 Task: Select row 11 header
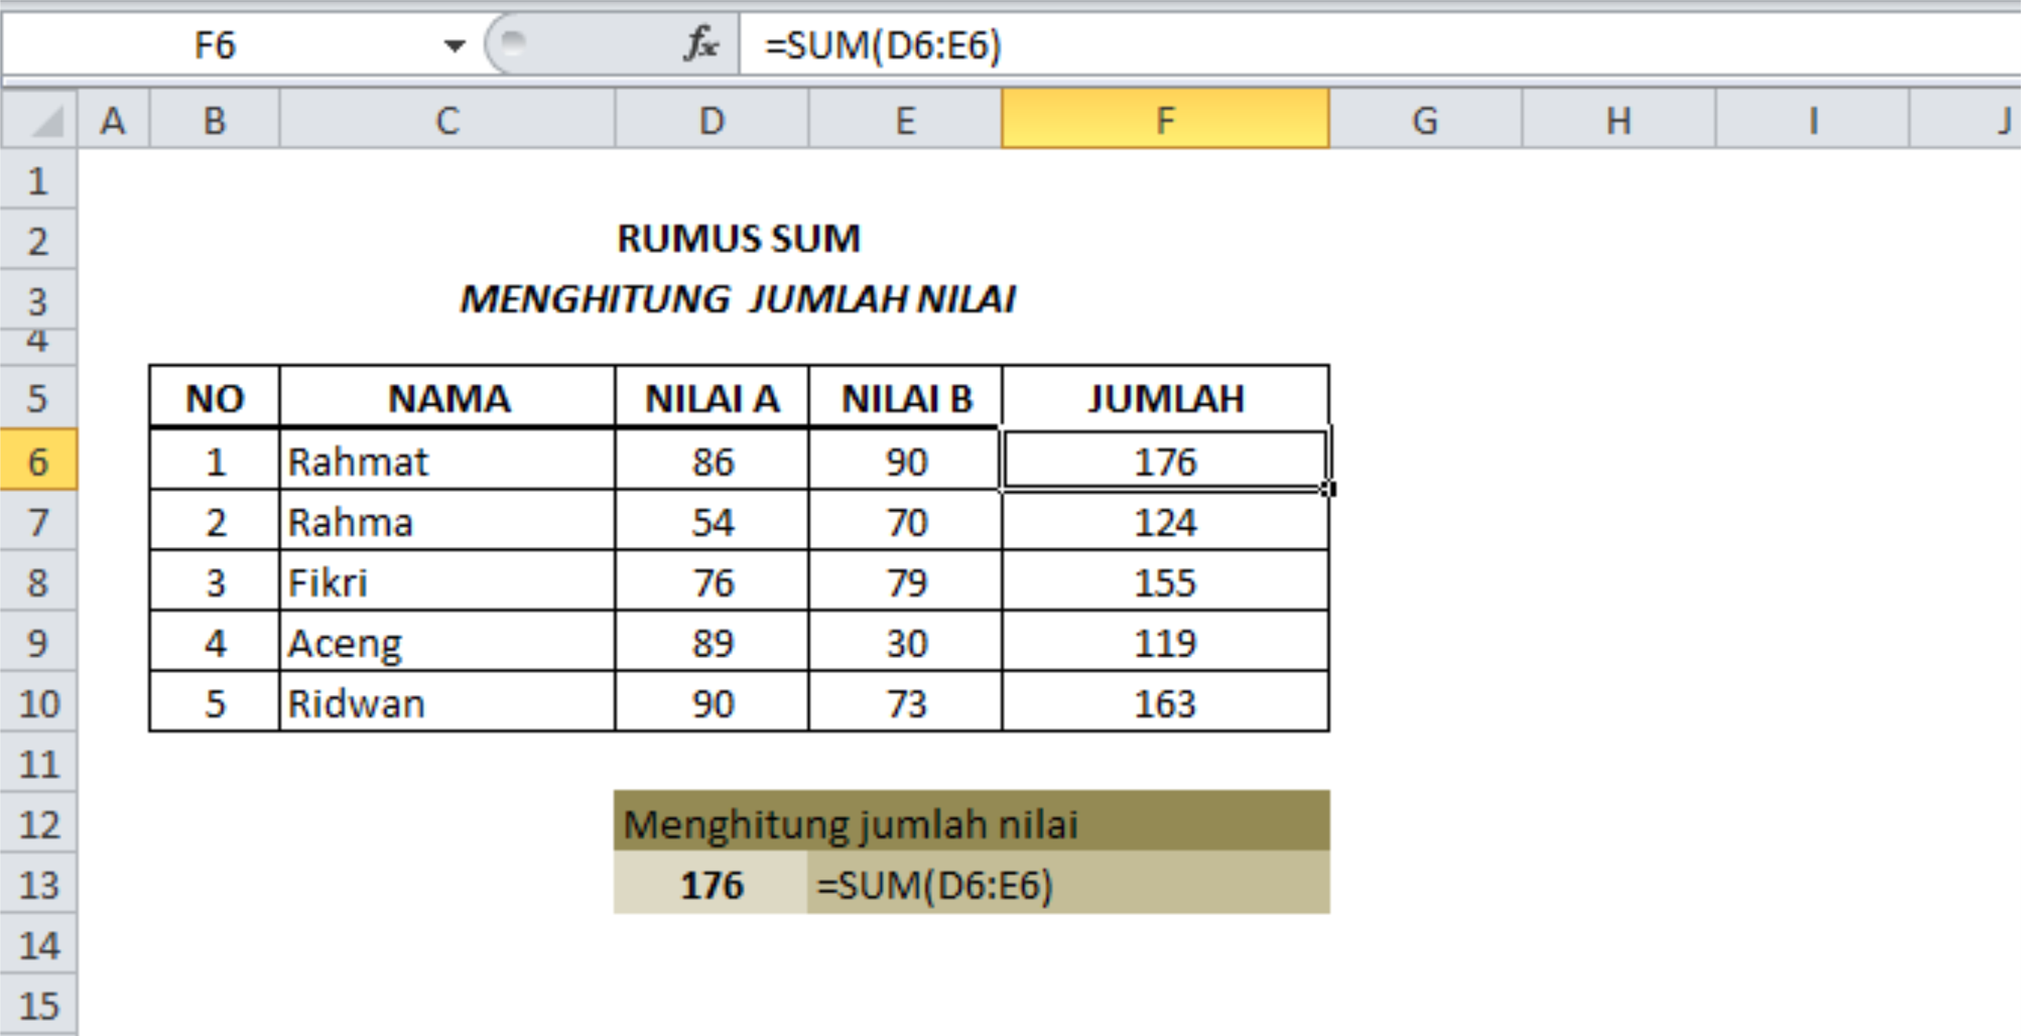tap(38, 763)
